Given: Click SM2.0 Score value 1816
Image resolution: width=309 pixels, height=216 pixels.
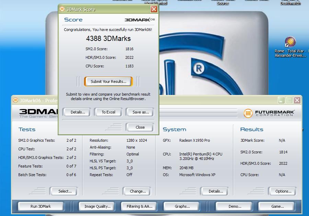Looking at the screenshot, I should click(129, 49).
